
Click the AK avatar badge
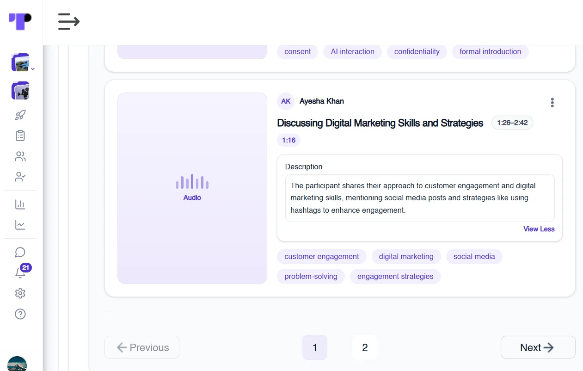(x=286, y=101)
